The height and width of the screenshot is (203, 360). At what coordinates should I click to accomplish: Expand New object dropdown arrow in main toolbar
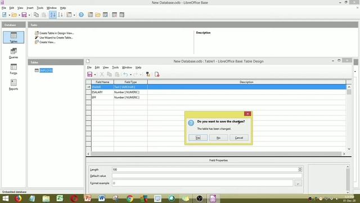(9, 15)
